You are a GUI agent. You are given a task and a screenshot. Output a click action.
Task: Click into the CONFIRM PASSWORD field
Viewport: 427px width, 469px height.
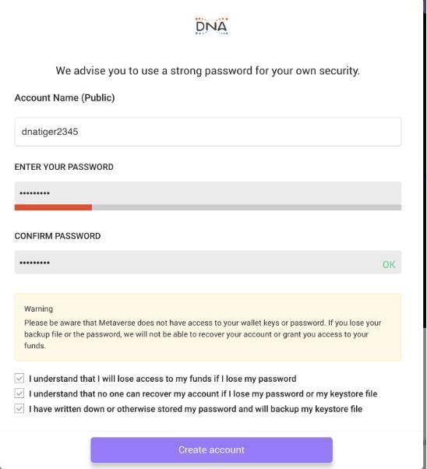point(208,263)
